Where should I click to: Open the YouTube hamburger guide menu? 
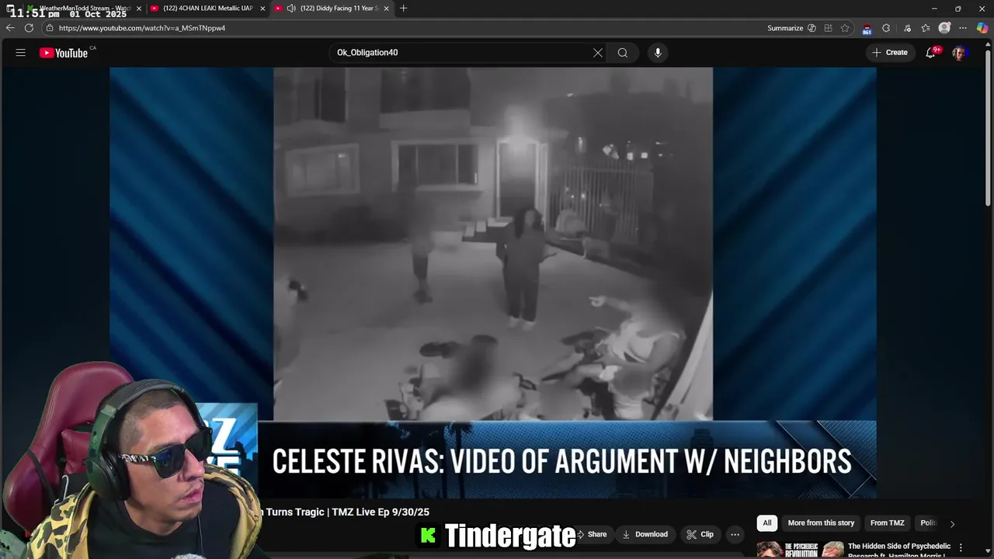pos(21,53)
